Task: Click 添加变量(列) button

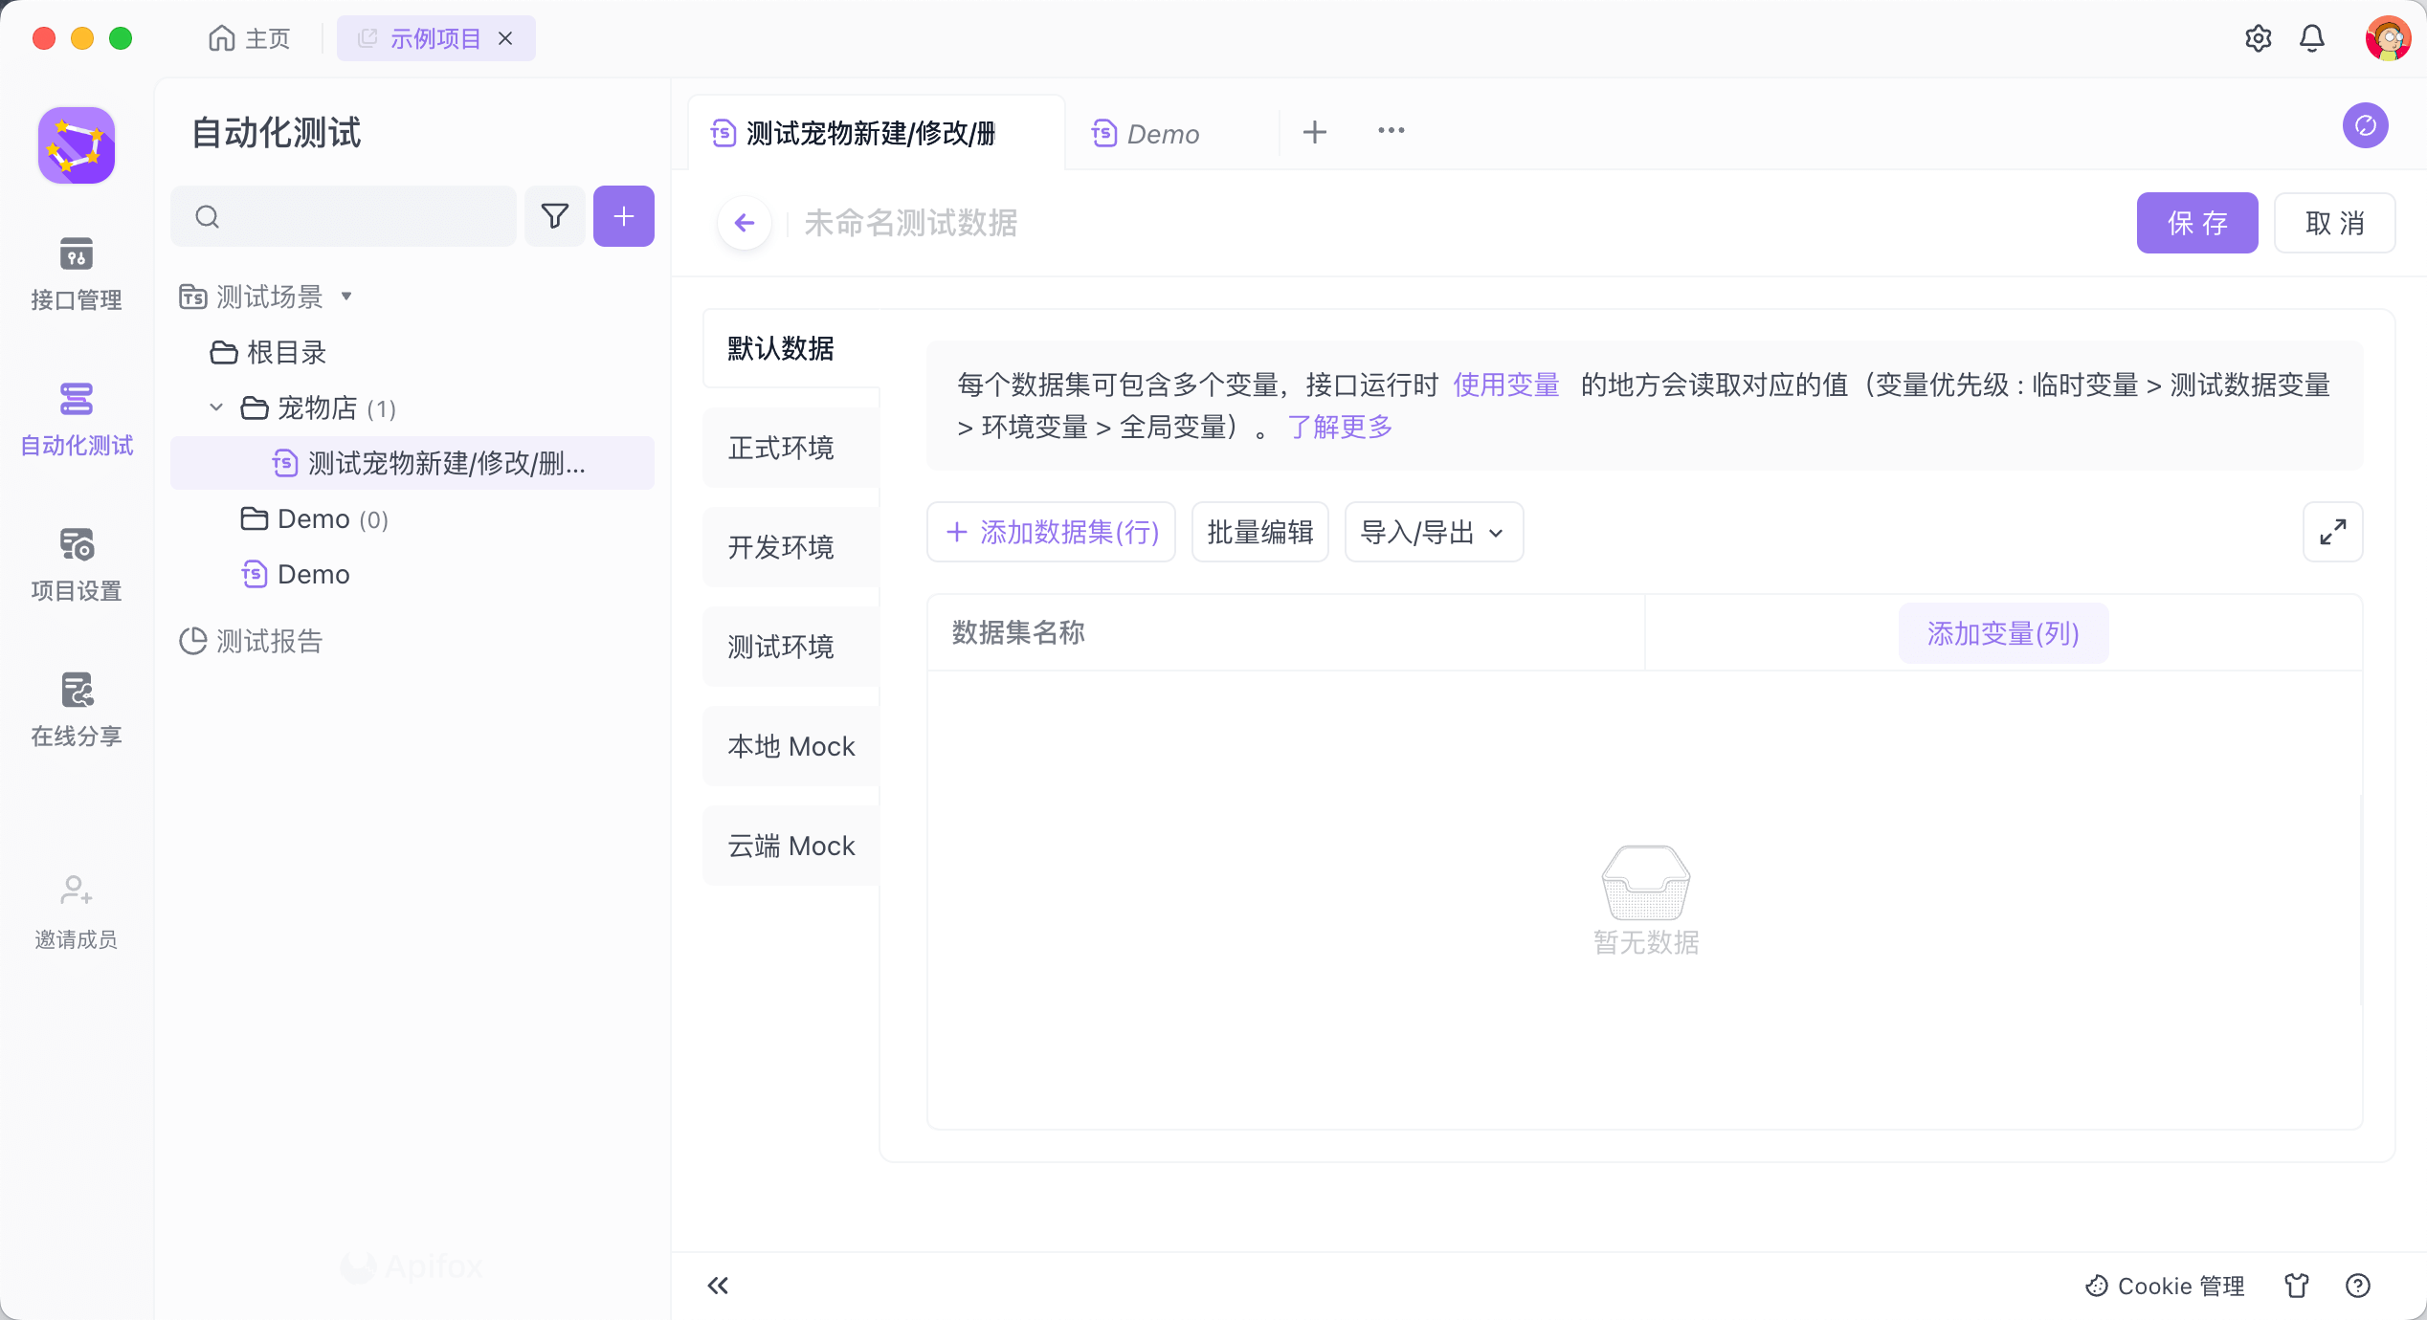Action: click(x=2002, y=633)
